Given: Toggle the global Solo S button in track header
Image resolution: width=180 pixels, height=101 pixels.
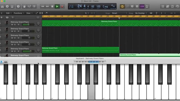Looking at the screenshot, I should pyautogui.click(x=13, y=17).
